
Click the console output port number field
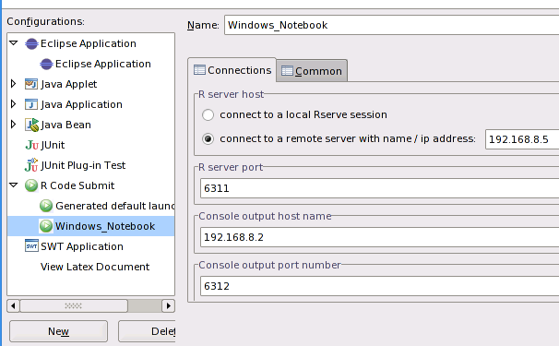[x=379, y=286]
